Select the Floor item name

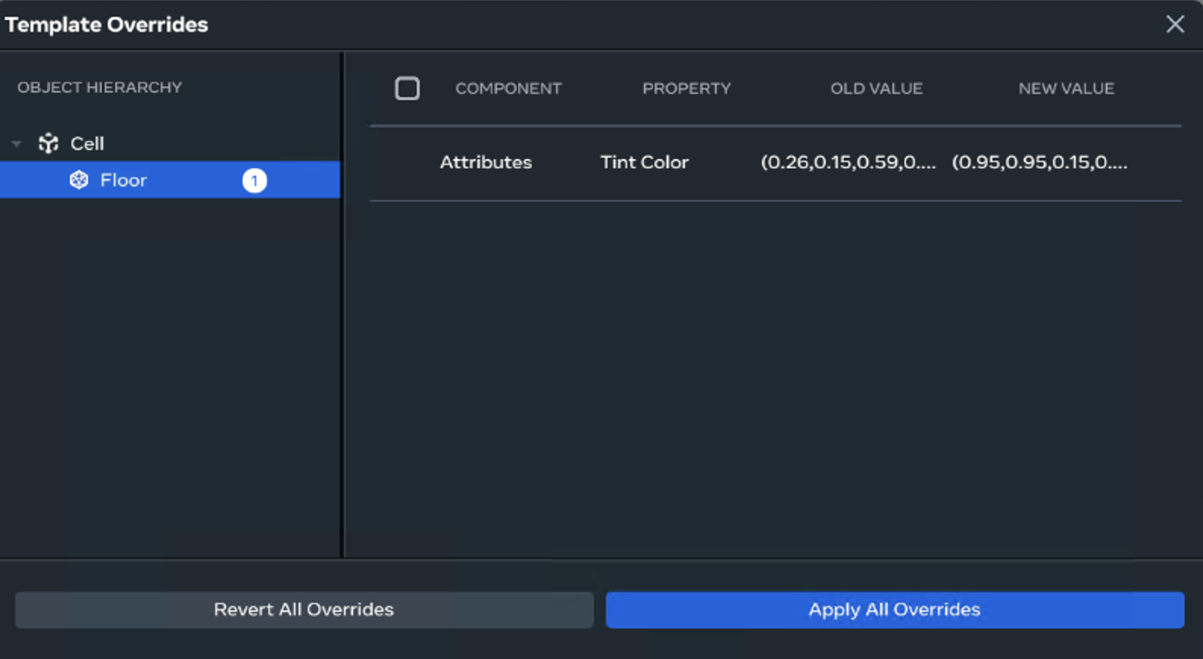[x=123, y=180]
